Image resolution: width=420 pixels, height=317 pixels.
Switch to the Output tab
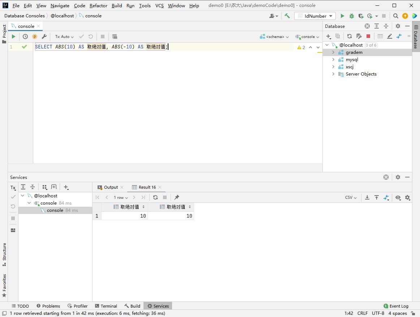pos(111,187)
